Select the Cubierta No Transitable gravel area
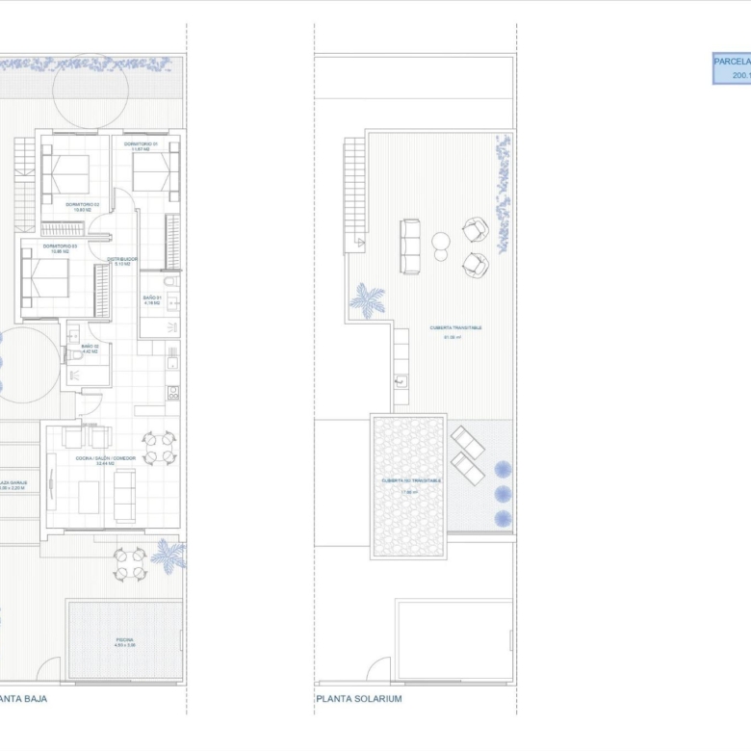This screenshot has width=751, height=751. click(409, 486)
